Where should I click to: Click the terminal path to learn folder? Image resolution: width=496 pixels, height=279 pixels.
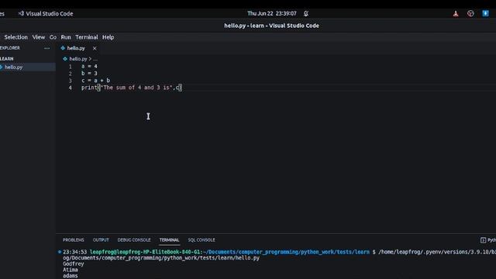coord(287,252)
